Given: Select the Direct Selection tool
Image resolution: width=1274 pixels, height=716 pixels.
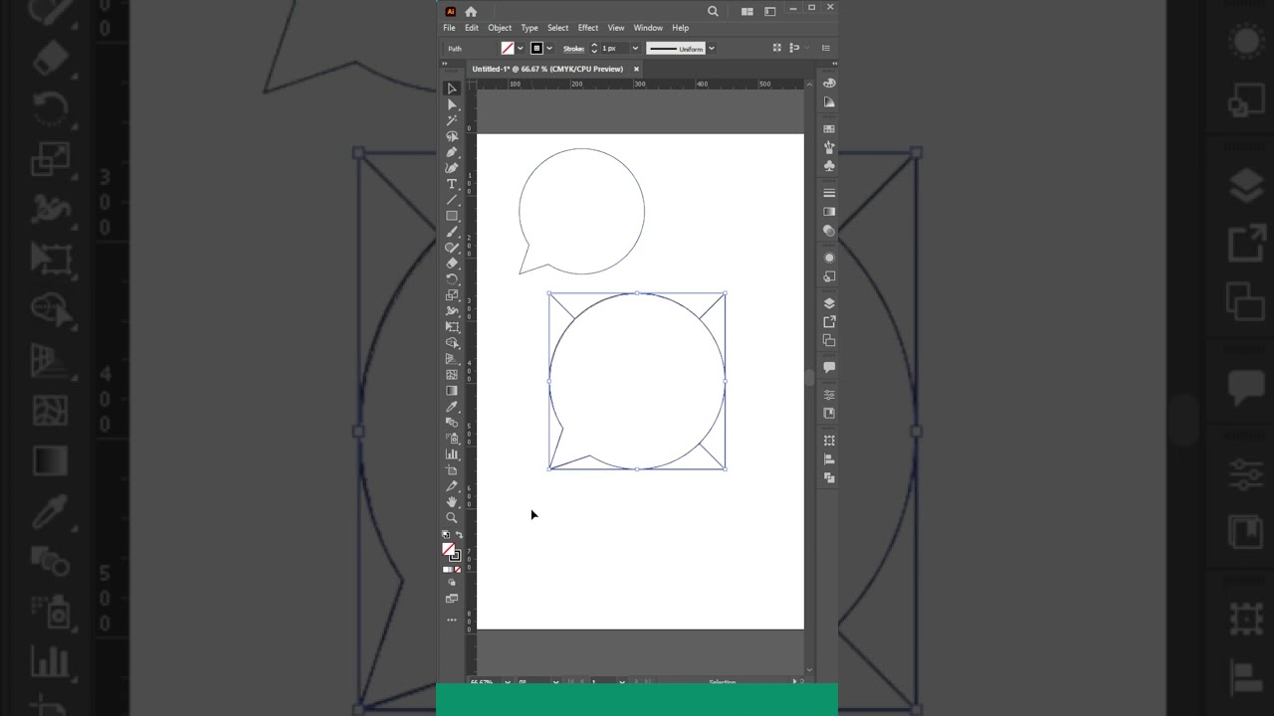Looking at the screenshot, I should click(452, 104).
